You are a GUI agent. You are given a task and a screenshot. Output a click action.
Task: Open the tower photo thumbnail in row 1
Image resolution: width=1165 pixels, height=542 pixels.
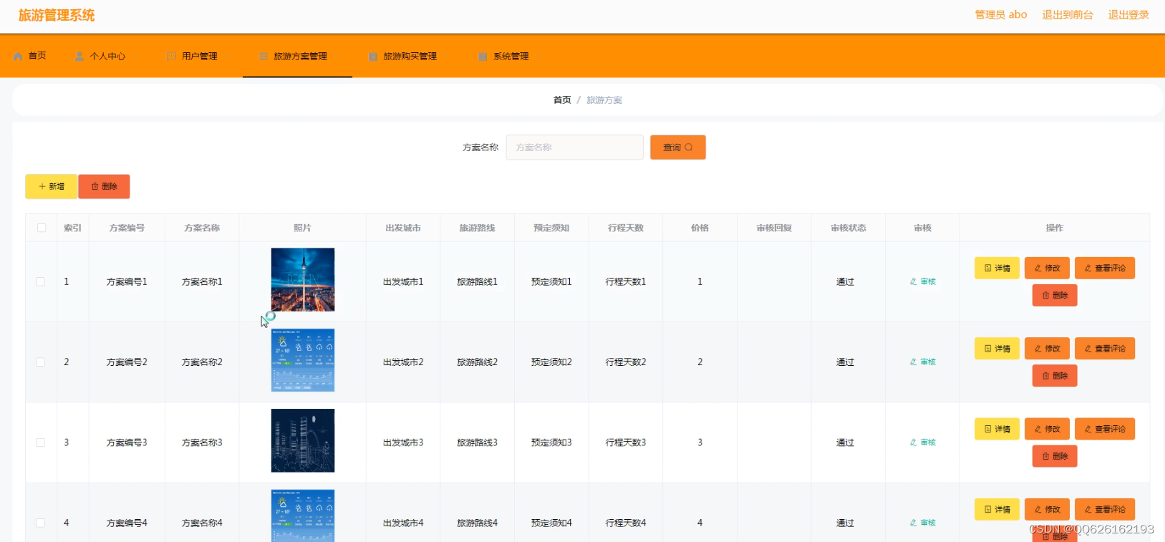click(303, 280)
